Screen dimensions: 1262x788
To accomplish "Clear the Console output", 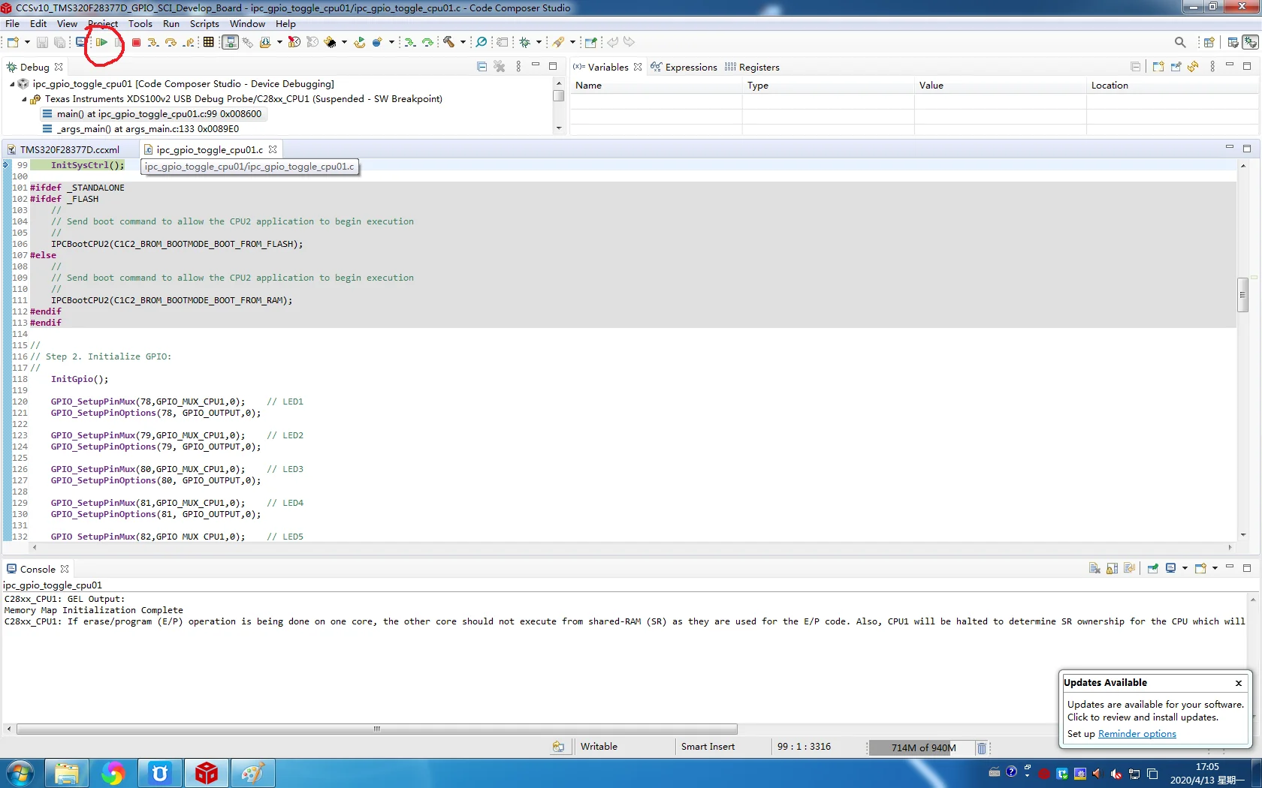I will click(x=1094, y=569).
